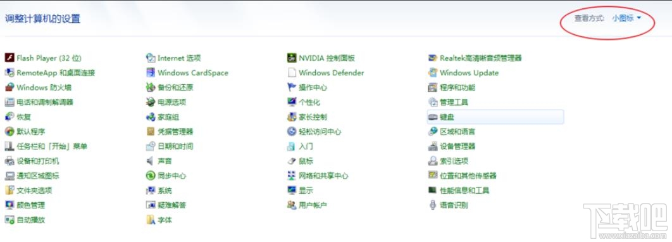Click the 入门 link
The height and width of the screenshot is (242, 672).
click(x=306, y=146)
